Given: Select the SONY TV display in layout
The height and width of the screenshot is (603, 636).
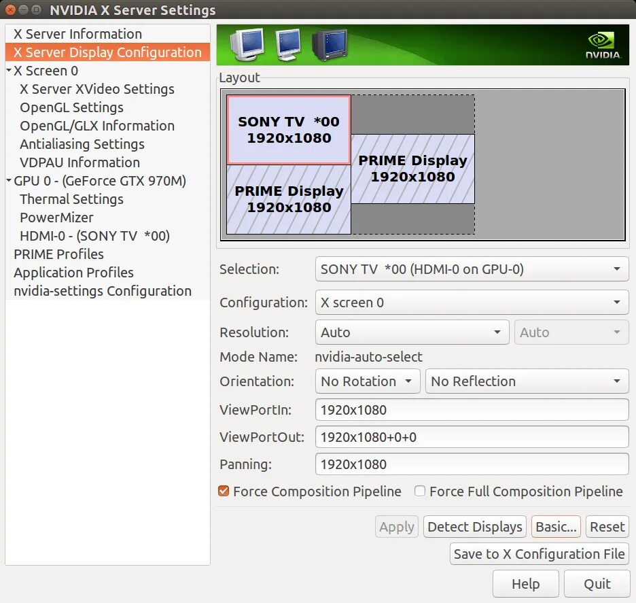Looking at the screenshot, I should 289,130.
